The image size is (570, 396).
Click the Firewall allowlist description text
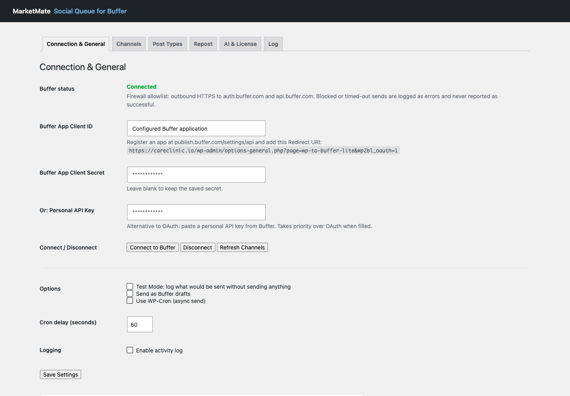point(312,100)
